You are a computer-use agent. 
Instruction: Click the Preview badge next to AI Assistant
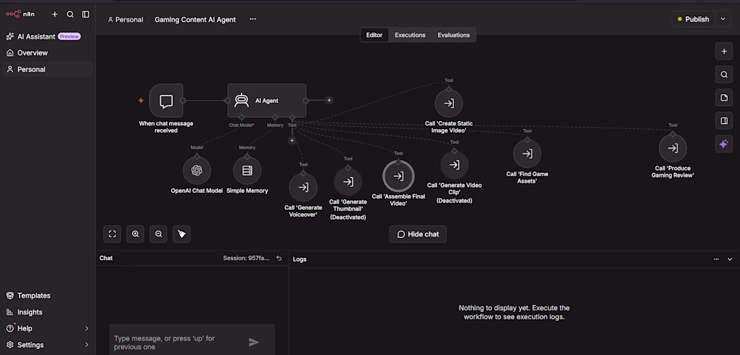69,36
